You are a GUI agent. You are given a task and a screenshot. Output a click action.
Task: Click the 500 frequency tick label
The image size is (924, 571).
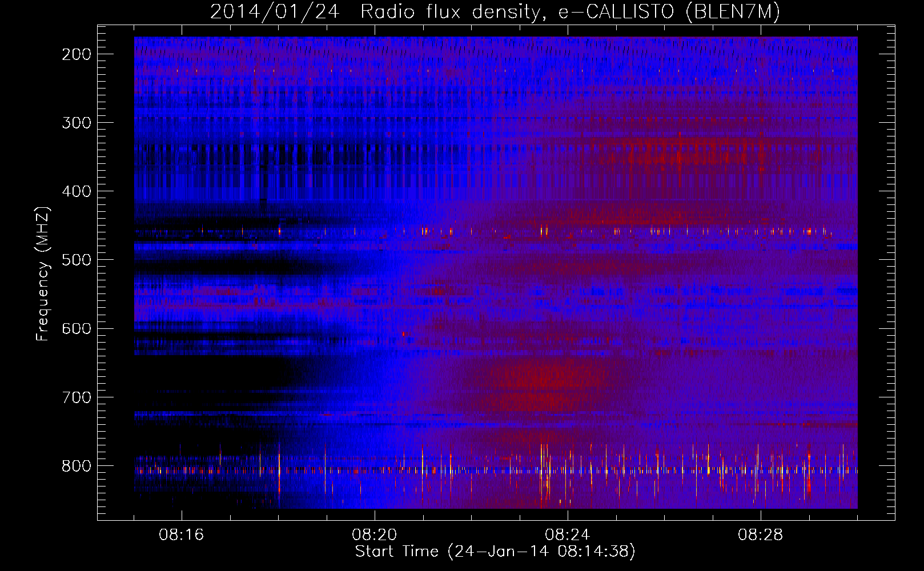(x=77, y=260)
